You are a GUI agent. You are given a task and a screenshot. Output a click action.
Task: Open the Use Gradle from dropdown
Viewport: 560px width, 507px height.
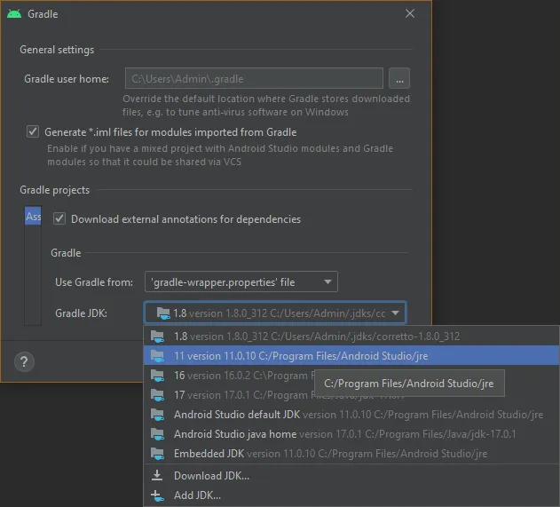pos(241,281)
